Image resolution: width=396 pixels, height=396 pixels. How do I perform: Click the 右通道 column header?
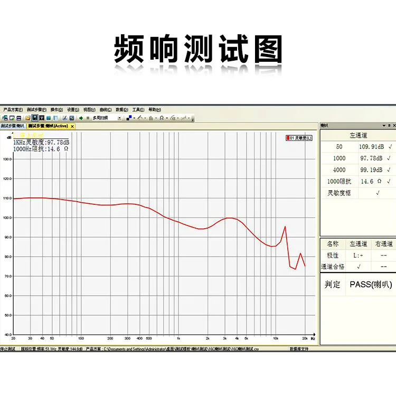click(384, 244)
